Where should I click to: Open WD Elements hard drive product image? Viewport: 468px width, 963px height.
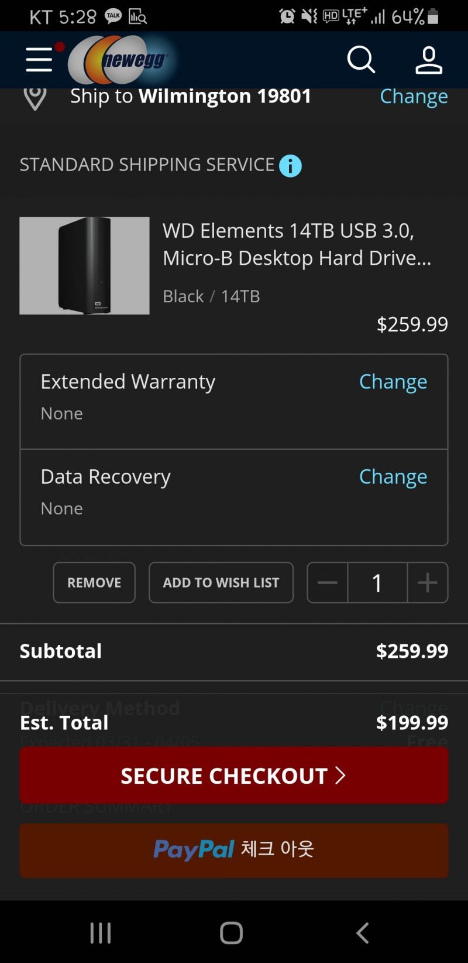click(x=84, y=265)
